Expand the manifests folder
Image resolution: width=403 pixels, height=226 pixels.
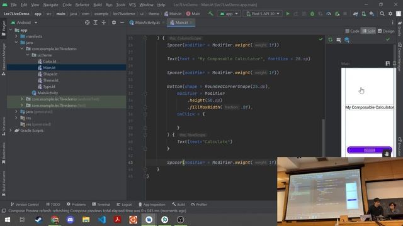coord(16,36)
